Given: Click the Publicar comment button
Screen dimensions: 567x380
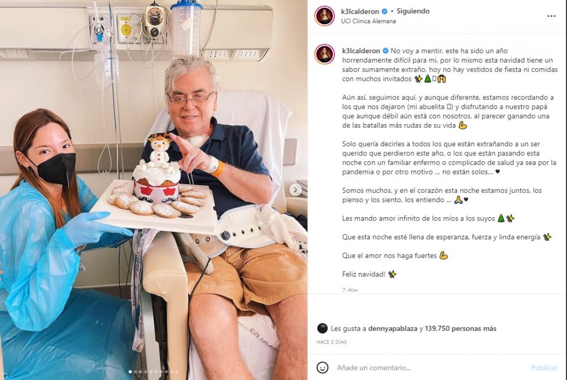Looking at the screenshot, I should 544,368.
